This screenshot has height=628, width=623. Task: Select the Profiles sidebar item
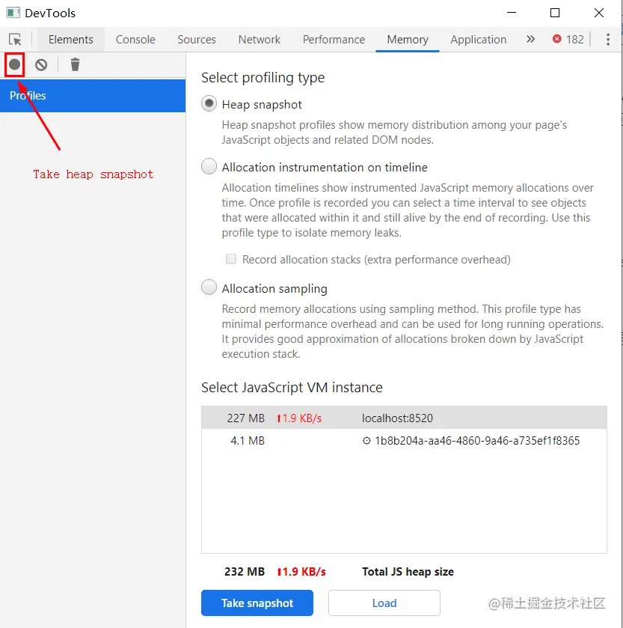(93, 96)
